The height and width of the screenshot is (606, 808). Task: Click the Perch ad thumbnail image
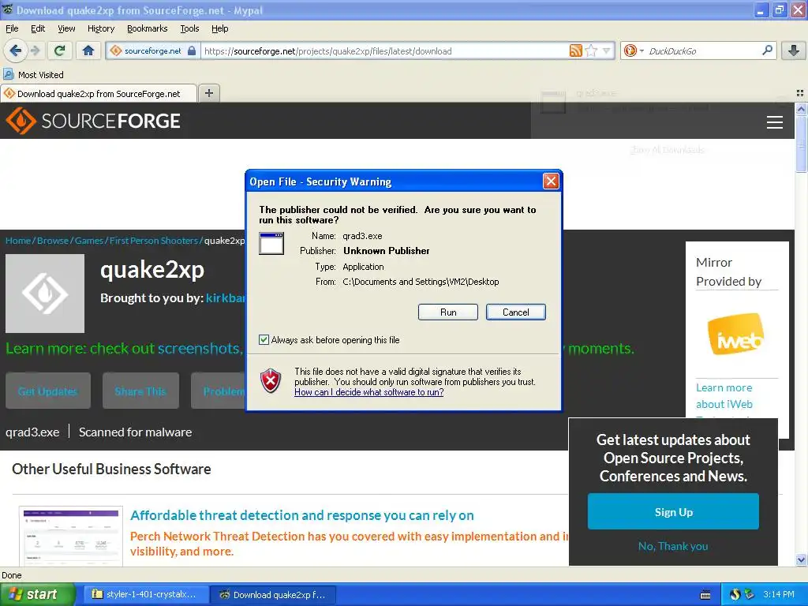pos(71,536)
